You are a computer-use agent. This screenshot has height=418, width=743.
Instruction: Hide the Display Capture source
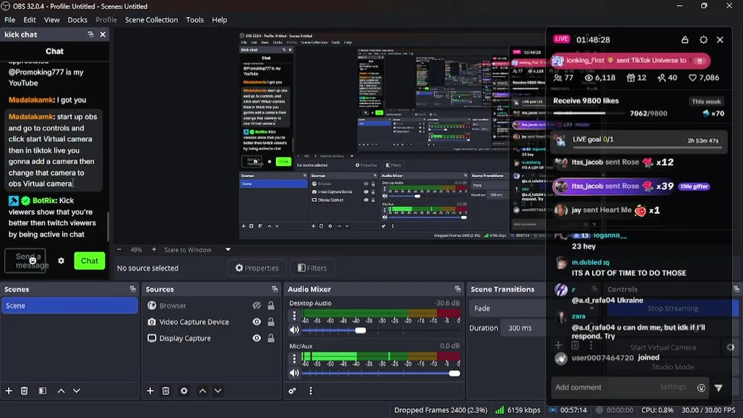coord(257,338)
